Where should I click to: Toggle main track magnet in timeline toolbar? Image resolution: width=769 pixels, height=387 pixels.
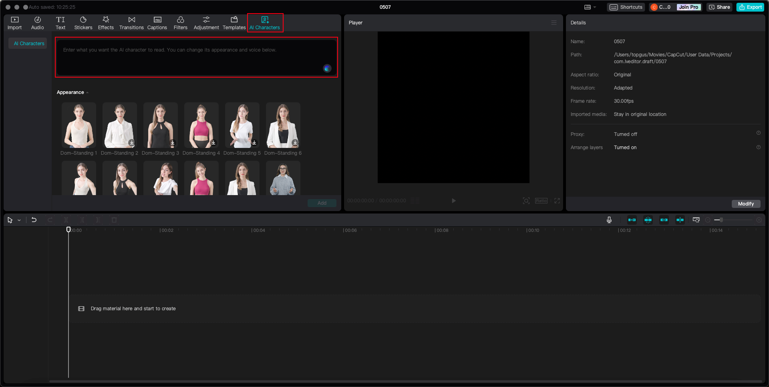(x=632, y=220)
